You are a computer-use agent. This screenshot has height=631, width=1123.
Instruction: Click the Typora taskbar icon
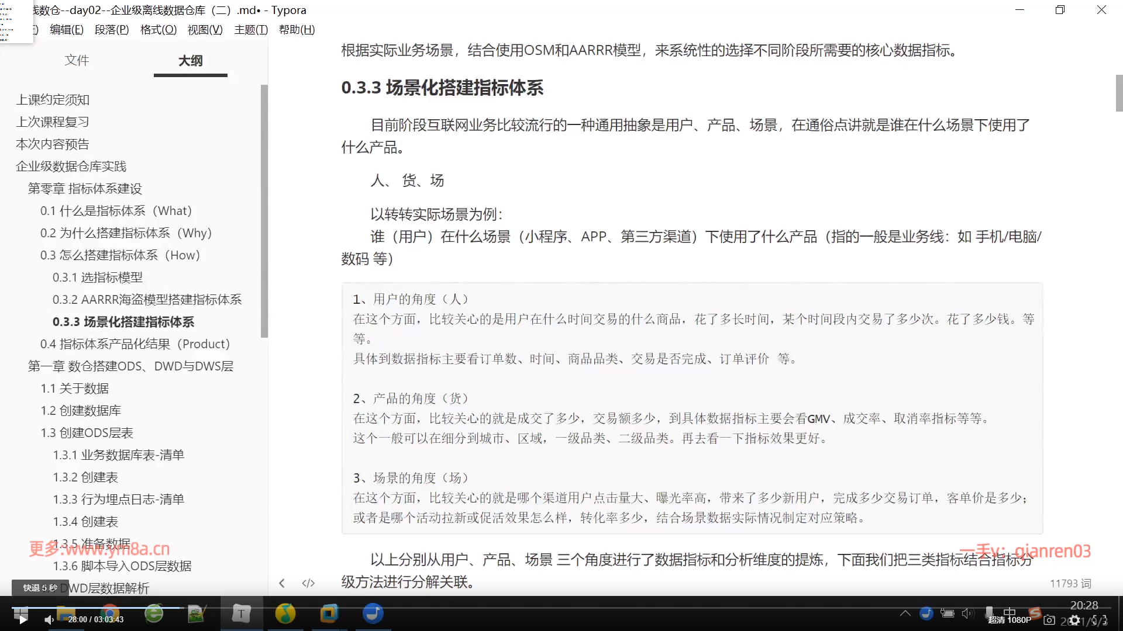click(241, 613)
